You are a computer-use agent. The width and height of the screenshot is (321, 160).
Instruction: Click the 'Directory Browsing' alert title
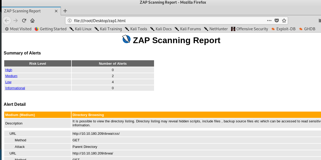pos(88,115)
